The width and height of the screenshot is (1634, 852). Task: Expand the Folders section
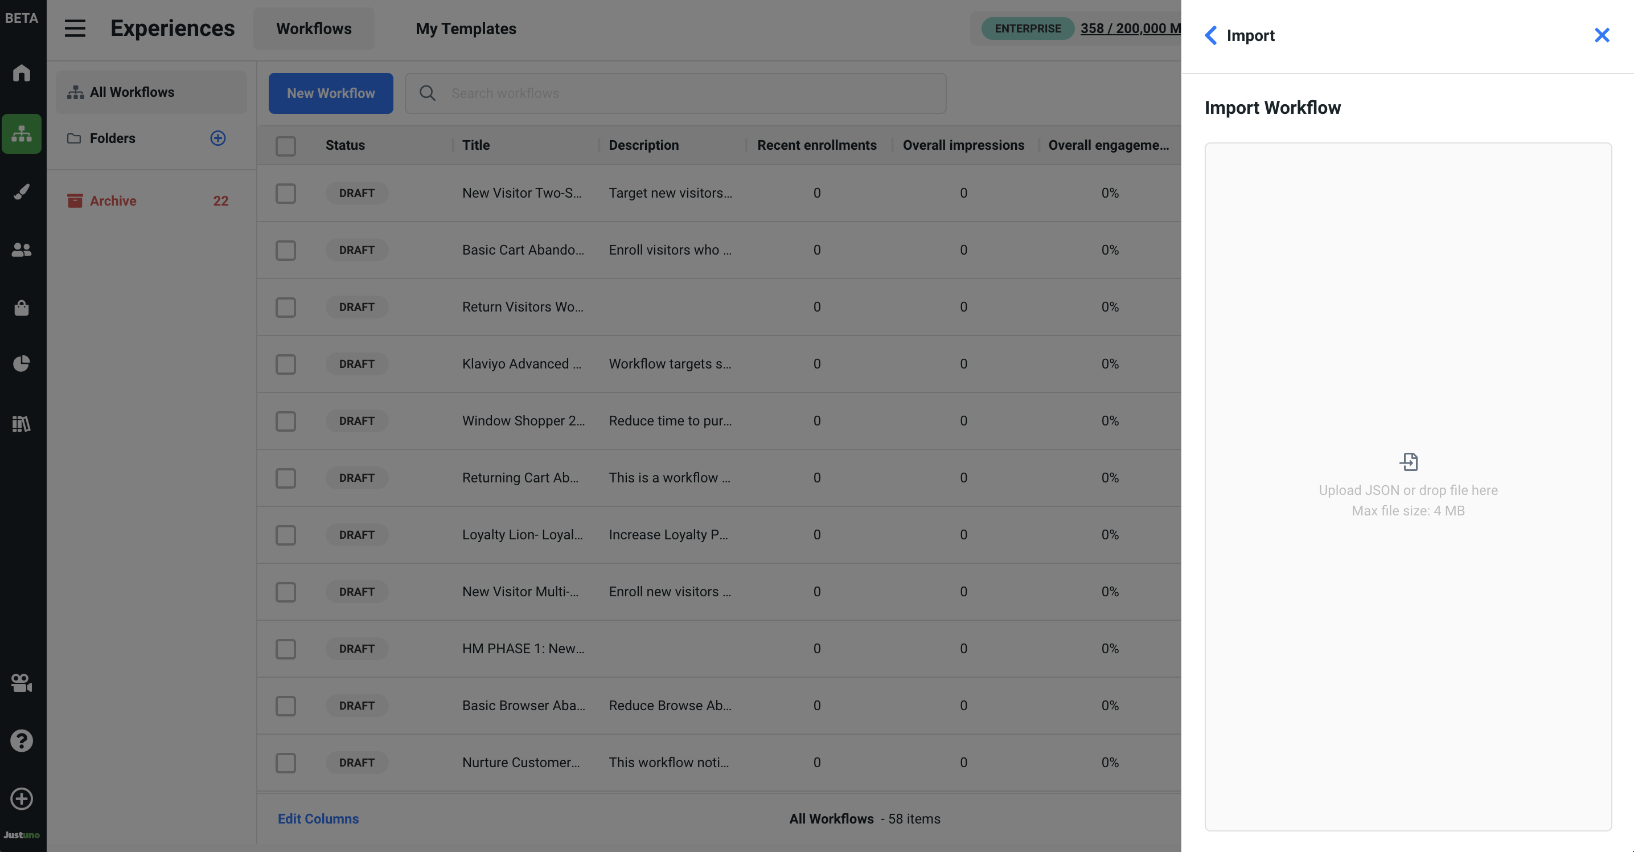point(112,138)
